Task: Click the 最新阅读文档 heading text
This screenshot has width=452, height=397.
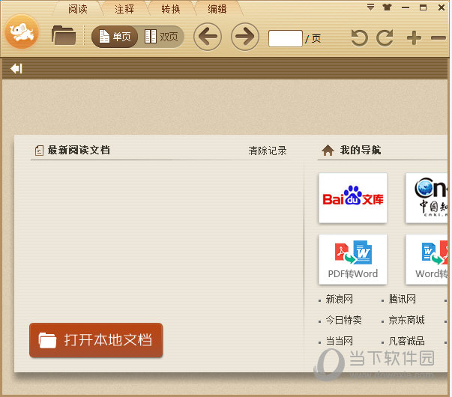Action: tap(79, 150)
